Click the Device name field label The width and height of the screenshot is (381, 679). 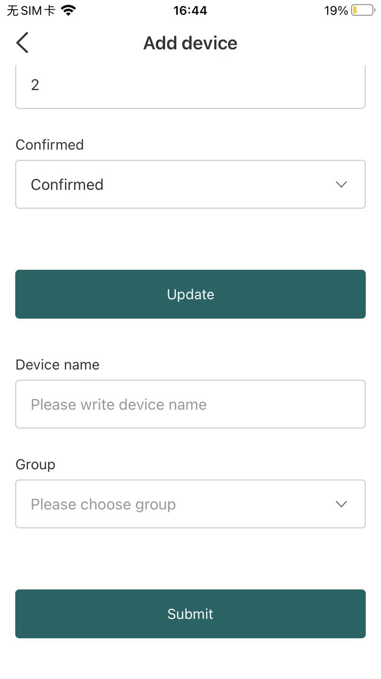(x=57, y=364)
